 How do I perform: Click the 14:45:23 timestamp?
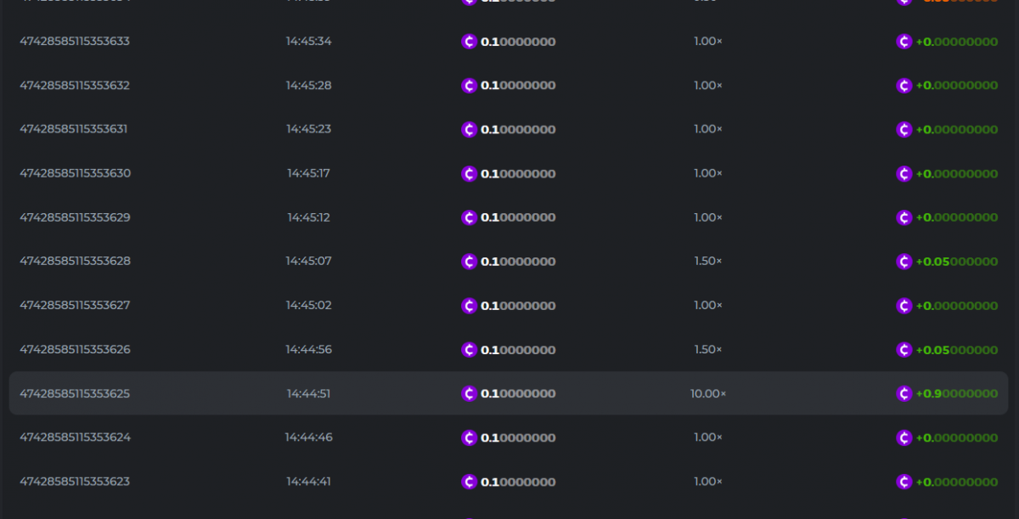[x=308, y=129]
